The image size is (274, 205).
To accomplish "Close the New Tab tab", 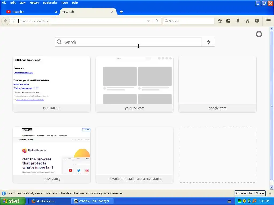I will click(x=112, y=12).
